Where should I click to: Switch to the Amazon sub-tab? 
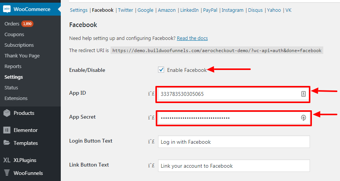pos(167,10)
